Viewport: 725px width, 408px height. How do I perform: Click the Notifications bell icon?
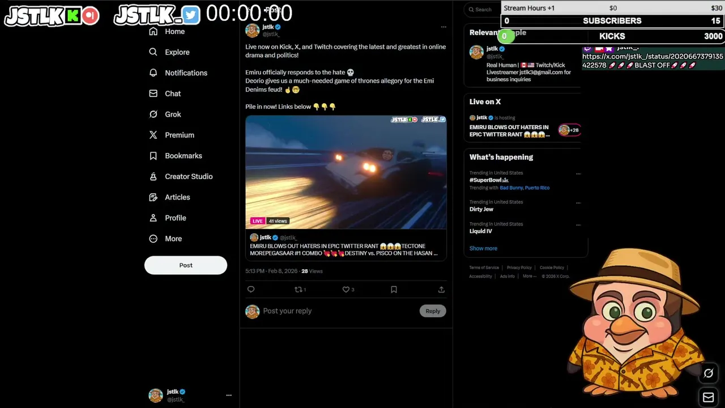[x=153, y=73]
